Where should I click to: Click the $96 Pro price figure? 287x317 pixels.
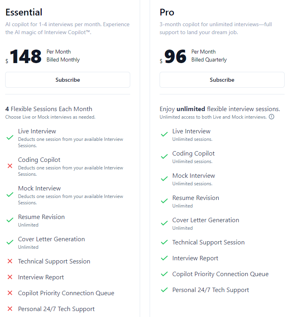pos(175,57)
